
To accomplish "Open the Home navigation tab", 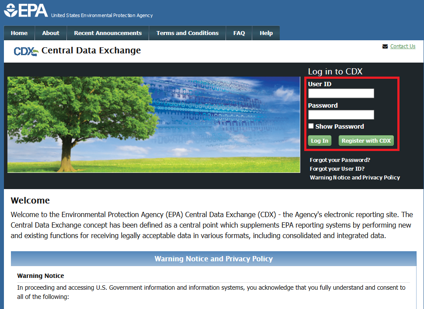I will pos(19,33).
